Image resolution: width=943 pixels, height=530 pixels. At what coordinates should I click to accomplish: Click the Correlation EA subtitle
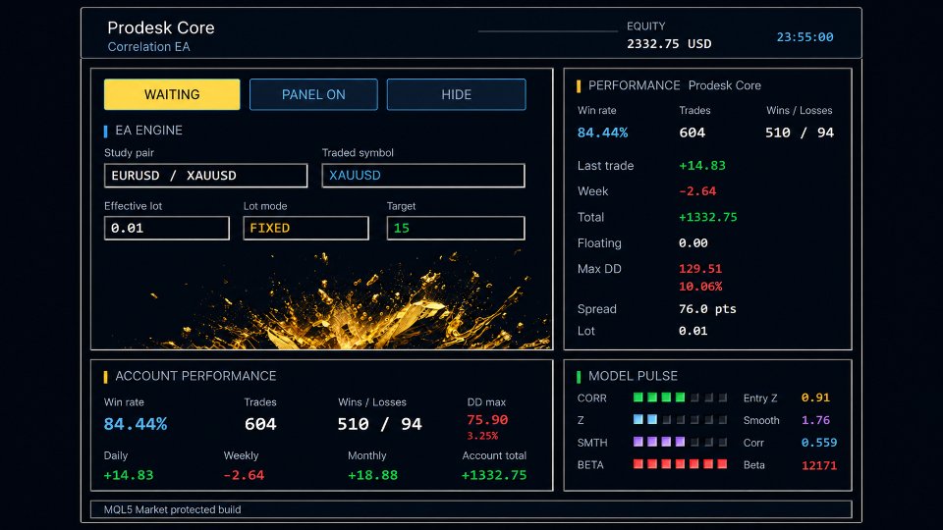pos(148,47)
